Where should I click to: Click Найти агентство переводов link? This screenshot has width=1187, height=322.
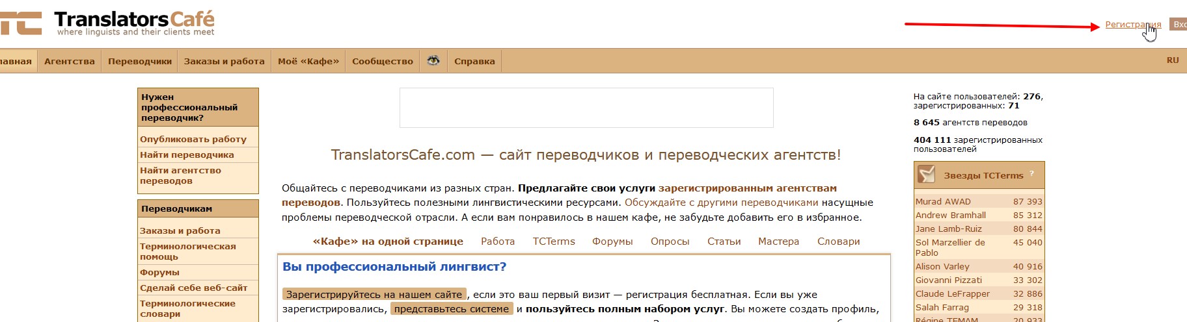[180, 175]
